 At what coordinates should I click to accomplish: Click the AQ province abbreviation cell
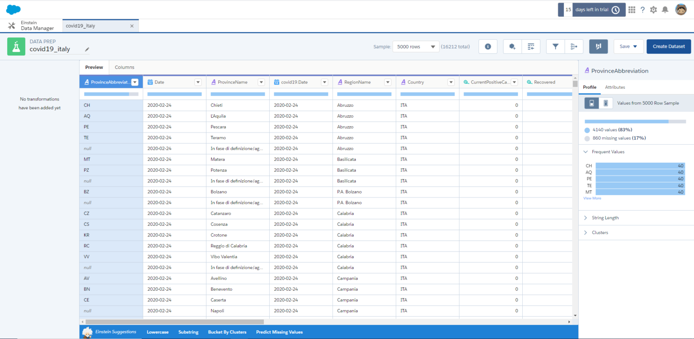pos(111,116)
